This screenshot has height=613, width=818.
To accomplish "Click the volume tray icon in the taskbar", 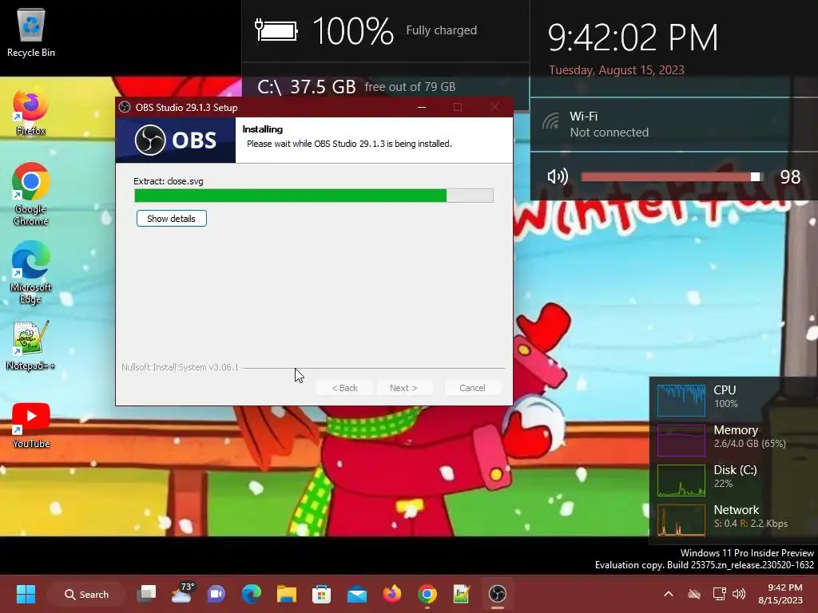I will 739,594.
